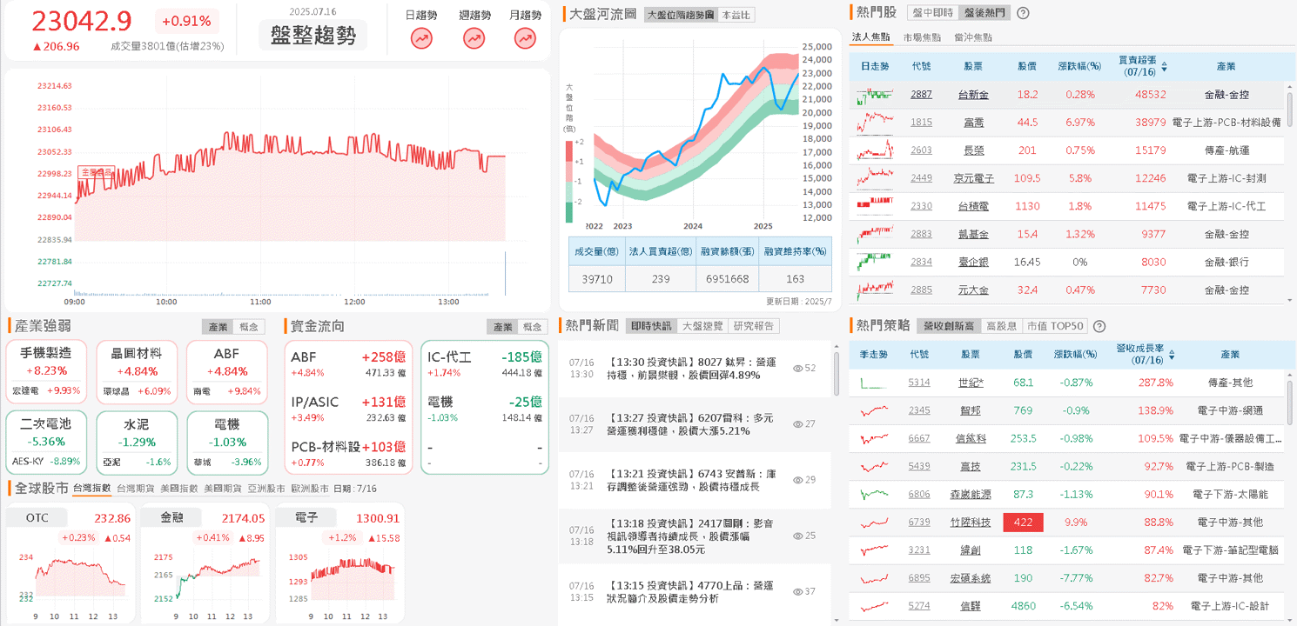Open 高股息 strategy tab
This screenshot has height=626, width=1297.
pos(1002,326)
